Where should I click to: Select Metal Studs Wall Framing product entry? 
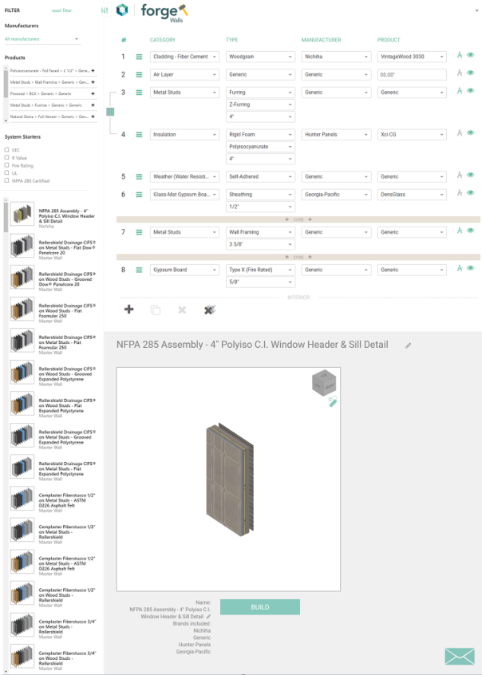(x=49, y=82)
